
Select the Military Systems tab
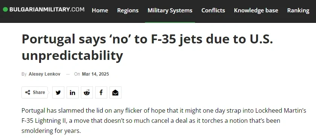[170, 10]
